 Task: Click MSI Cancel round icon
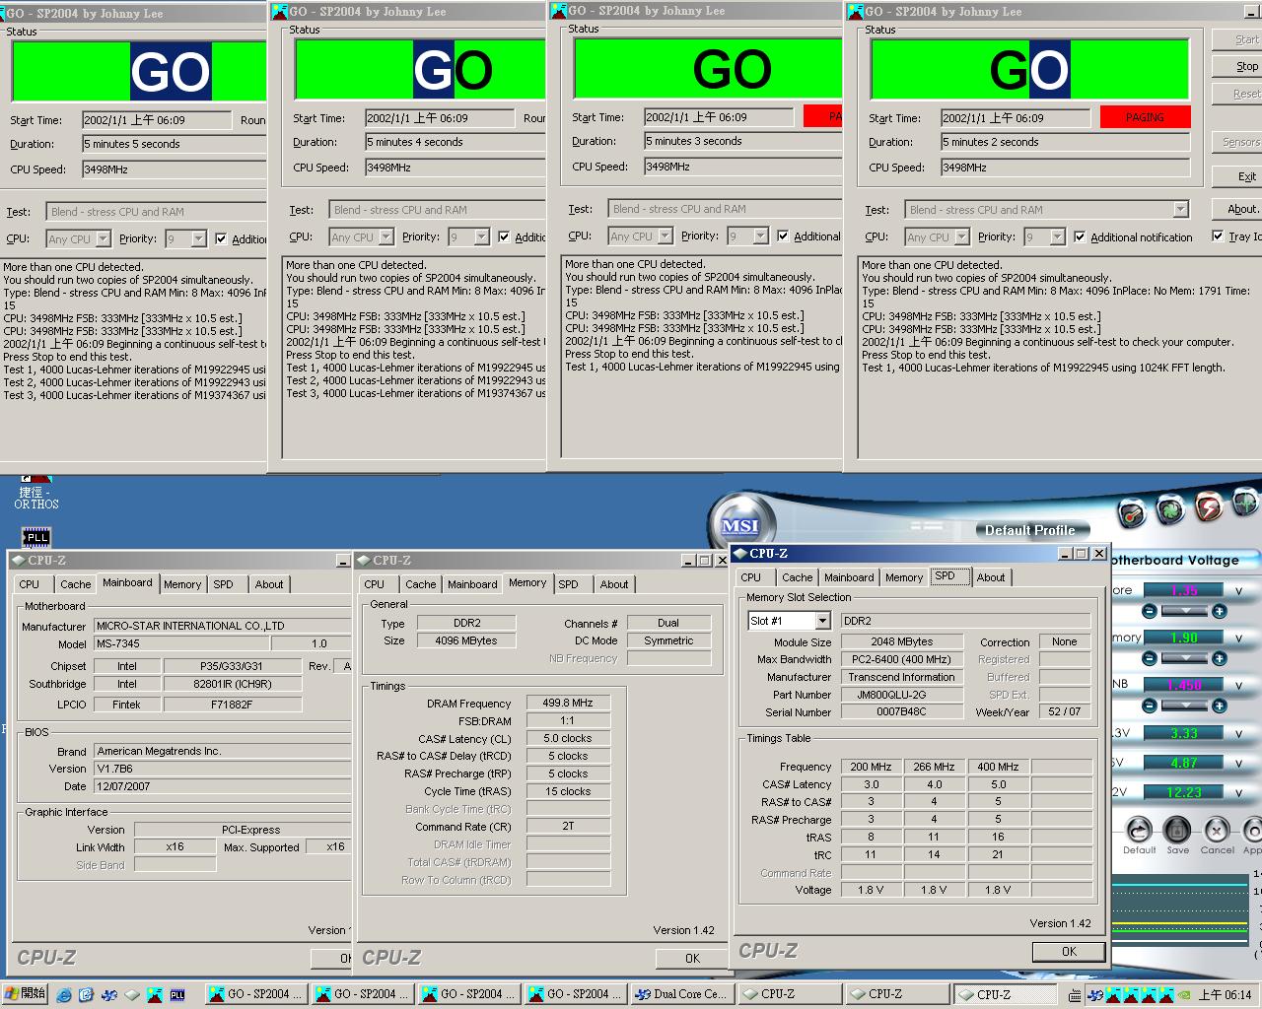pyautogui.click(x=1217, y=830)
